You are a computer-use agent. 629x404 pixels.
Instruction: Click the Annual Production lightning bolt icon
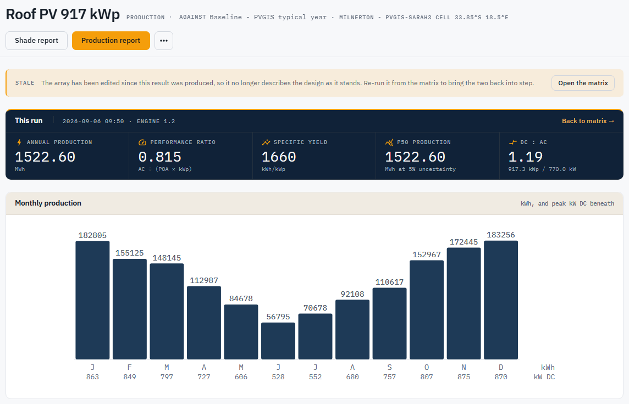click(19, 142)
